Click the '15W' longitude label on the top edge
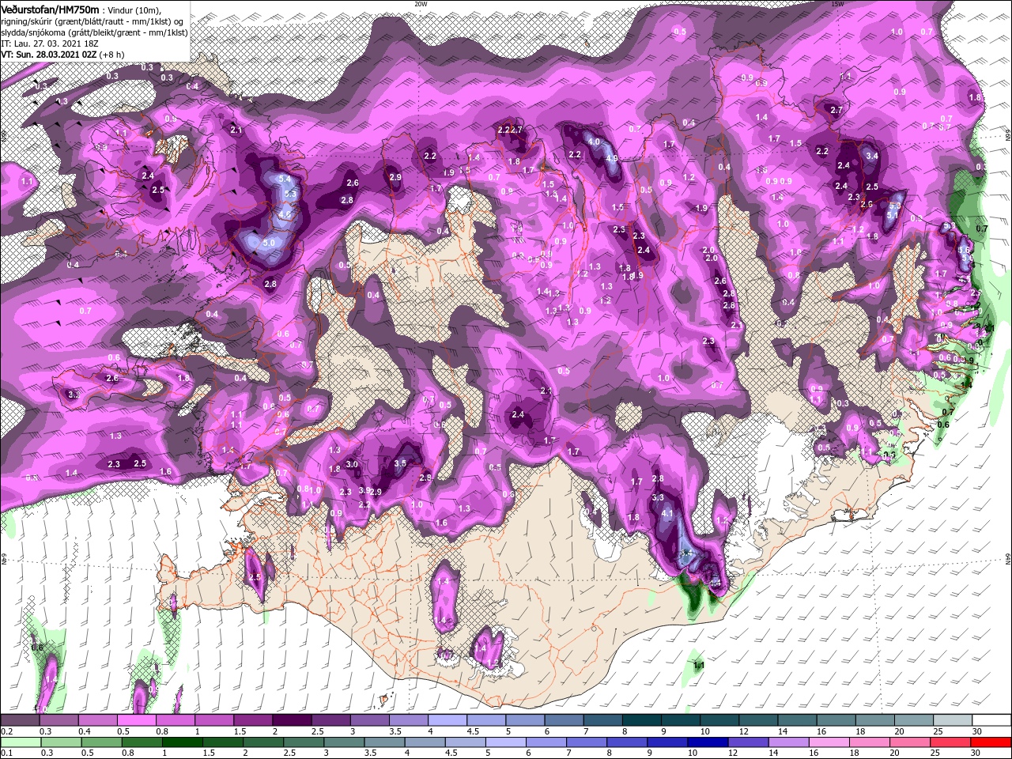 837,4
